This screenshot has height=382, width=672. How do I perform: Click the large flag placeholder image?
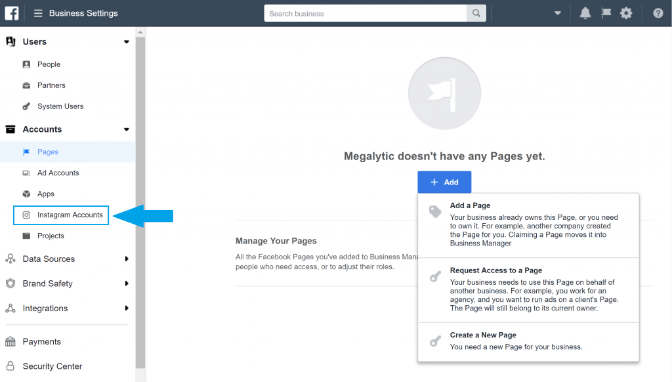(x=444, y=93)
